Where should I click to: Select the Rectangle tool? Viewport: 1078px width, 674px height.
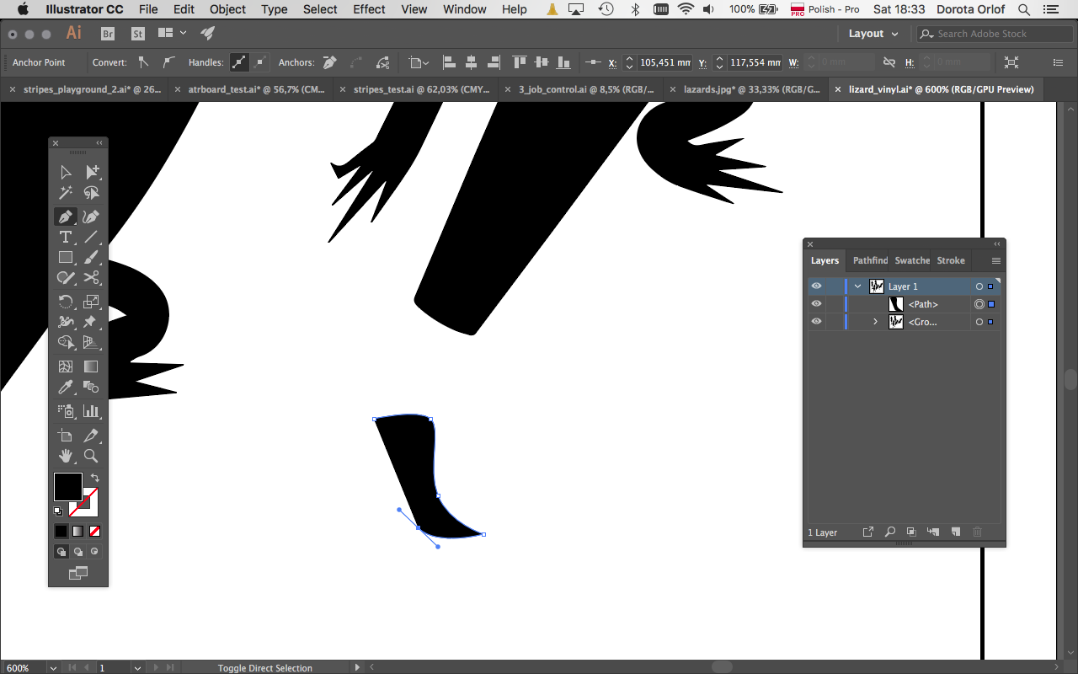coord(65,257)
